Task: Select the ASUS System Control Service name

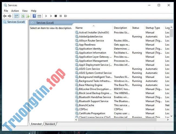Action: click(95, 73)
